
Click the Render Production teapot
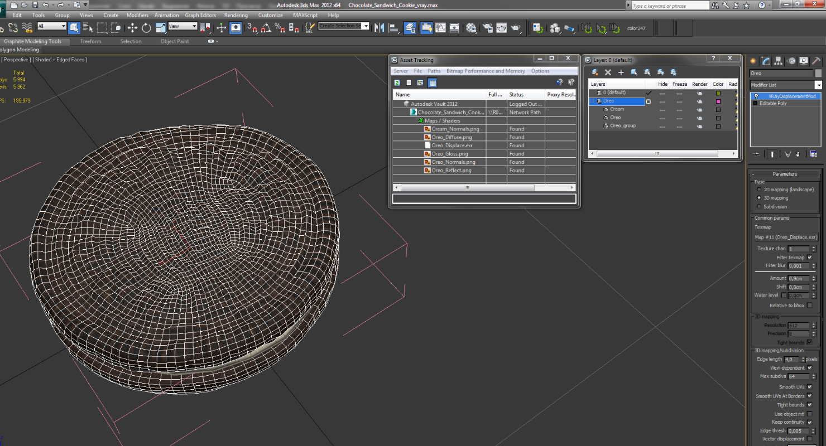516,27
